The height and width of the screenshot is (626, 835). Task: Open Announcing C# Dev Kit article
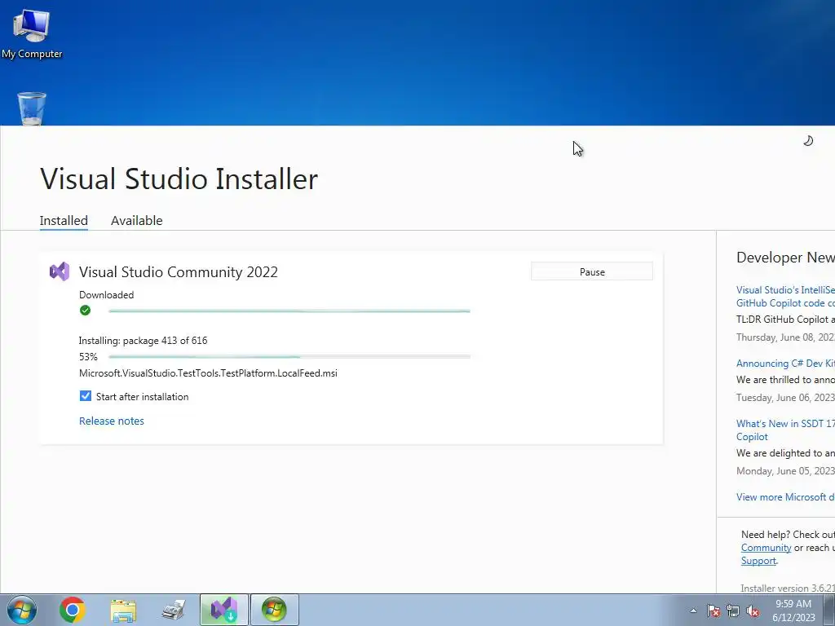click(785, 363)
